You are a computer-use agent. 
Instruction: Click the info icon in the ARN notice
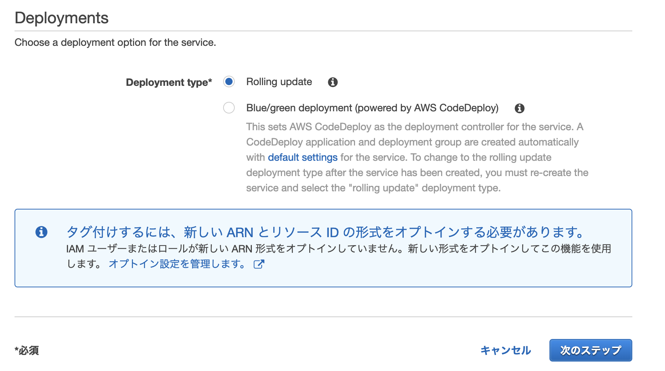click(41, 232)
